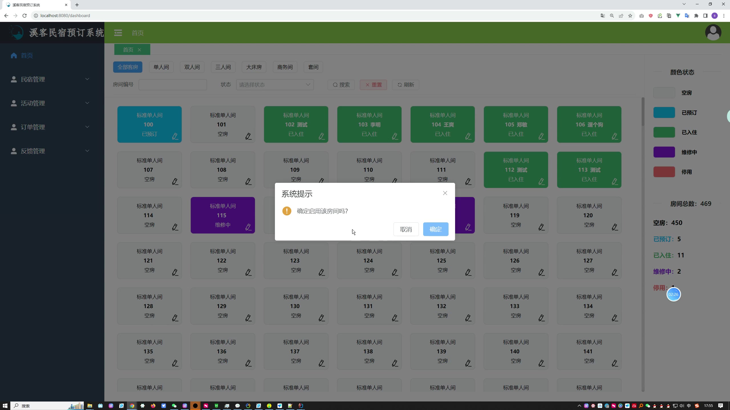Screen dimensions: 730x410
Task: Edit room 108 via pencil icon
Action: [248, 182]
